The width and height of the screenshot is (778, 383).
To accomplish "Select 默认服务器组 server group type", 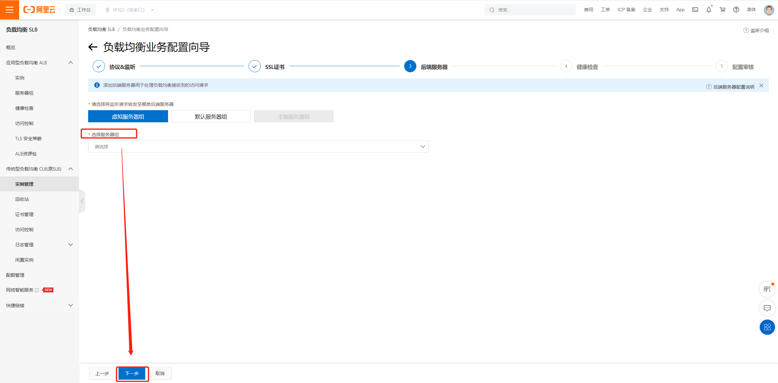I will [x=211, y=117].
